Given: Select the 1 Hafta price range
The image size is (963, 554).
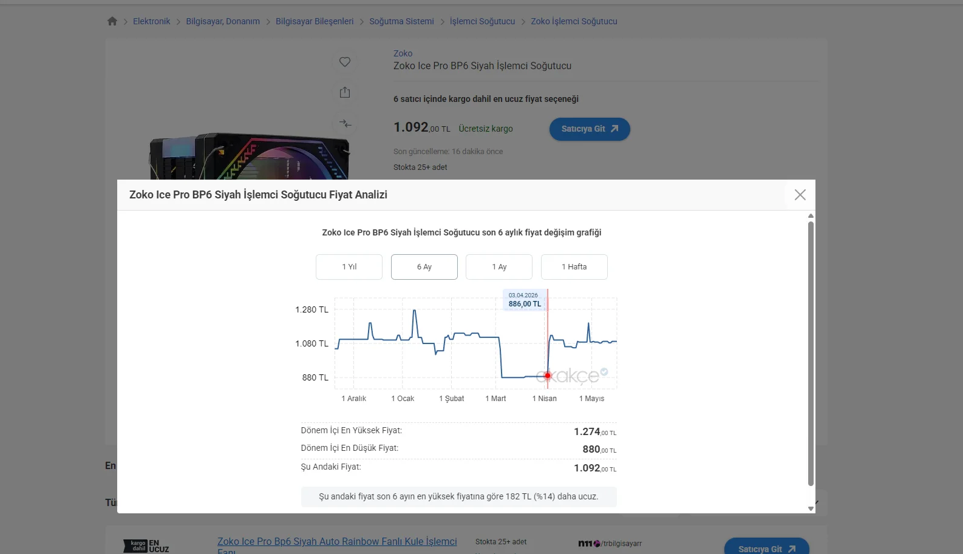Looking at the screenshot, I should [574, 267].
